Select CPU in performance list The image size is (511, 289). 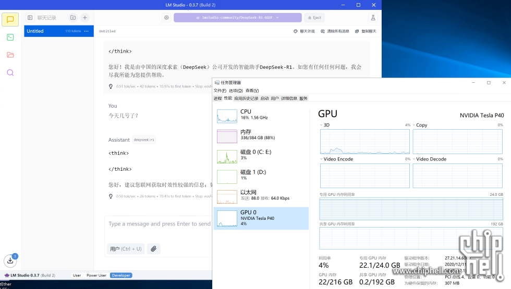(x=261, y=116)
